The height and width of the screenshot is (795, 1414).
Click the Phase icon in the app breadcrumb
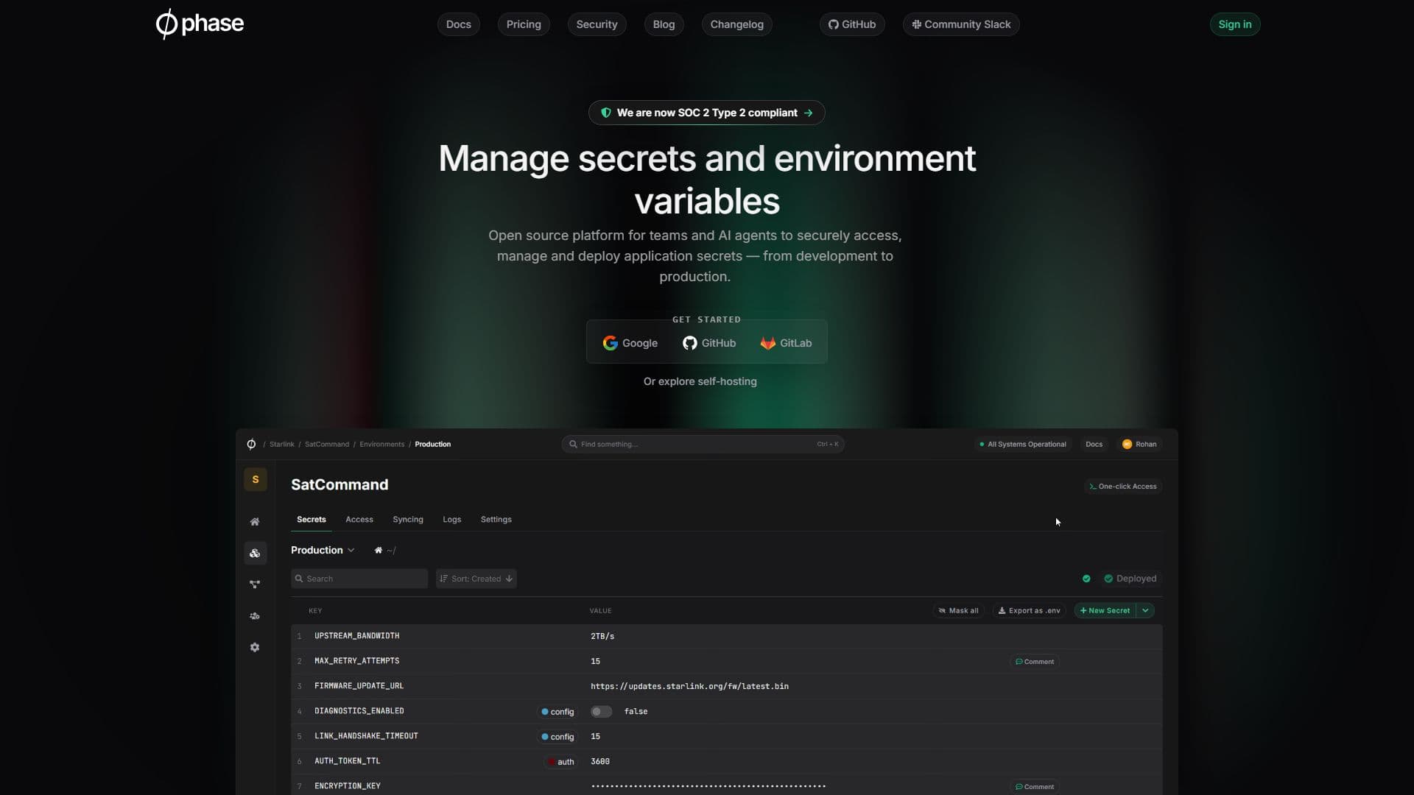point(251,444)
